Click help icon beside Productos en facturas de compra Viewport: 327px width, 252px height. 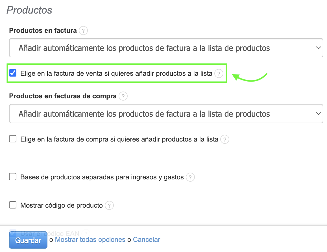click(x=123, y=96)
